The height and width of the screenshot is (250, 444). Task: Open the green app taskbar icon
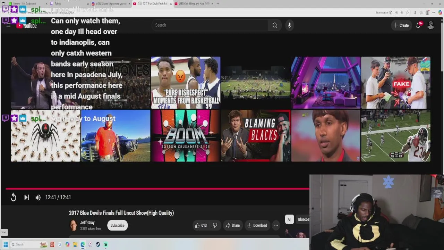pyautogui.click(x=105, y=244)
